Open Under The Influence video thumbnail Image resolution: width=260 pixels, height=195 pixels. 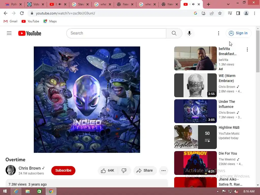(195, 111)
